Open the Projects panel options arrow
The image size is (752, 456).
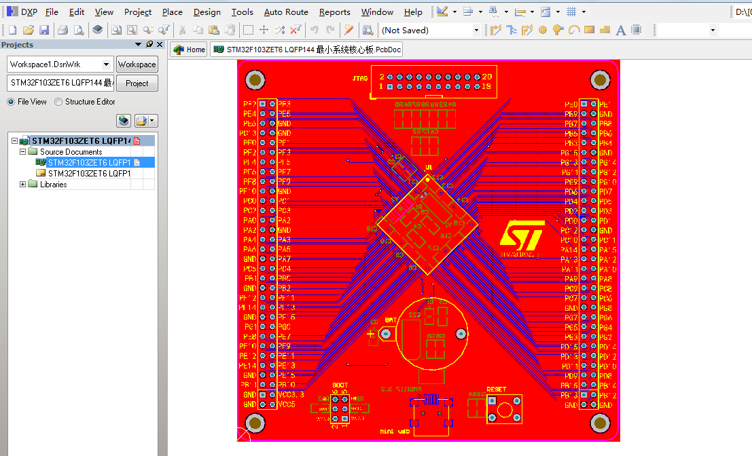pos(138,44)
